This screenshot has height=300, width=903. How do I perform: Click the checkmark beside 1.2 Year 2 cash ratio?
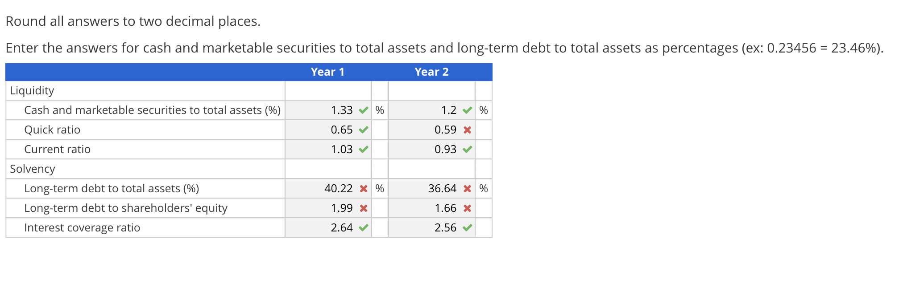point(467,110)
